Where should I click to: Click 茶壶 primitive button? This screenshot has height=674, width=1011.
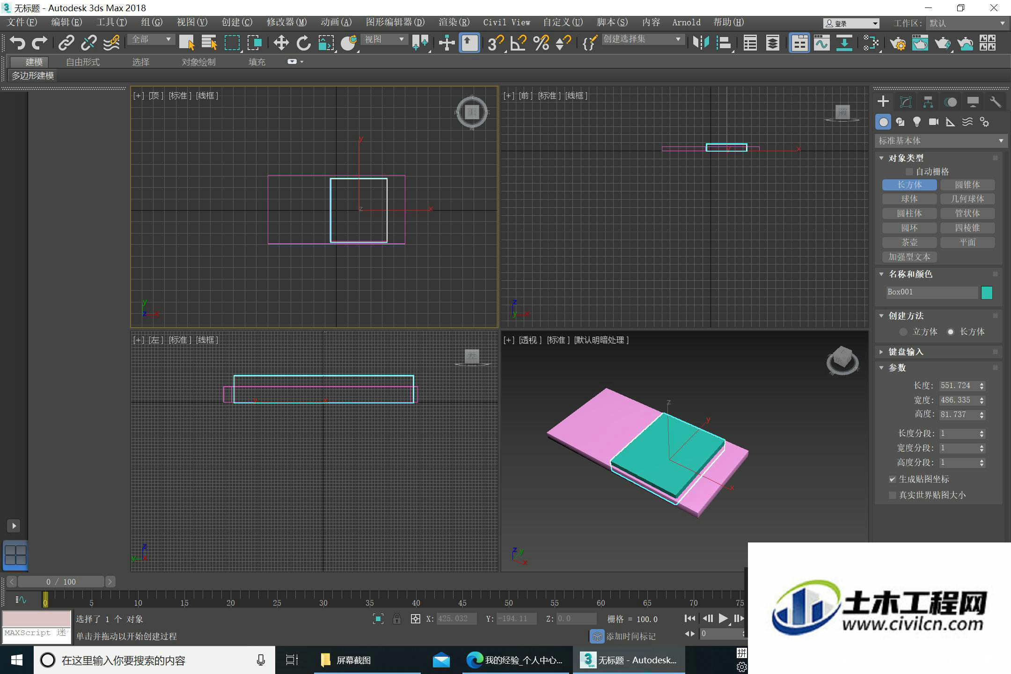click(x=909, y=242)
